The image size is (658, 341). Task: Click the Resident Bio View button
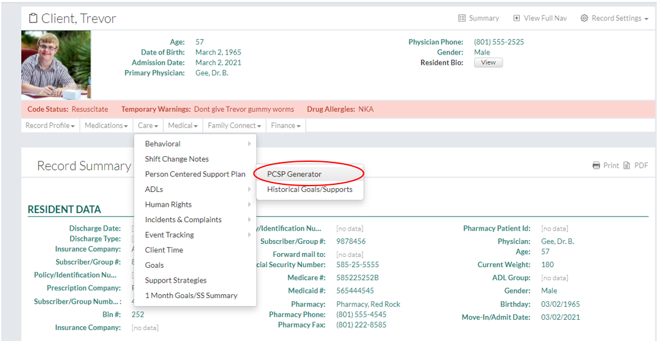[488, 63]
